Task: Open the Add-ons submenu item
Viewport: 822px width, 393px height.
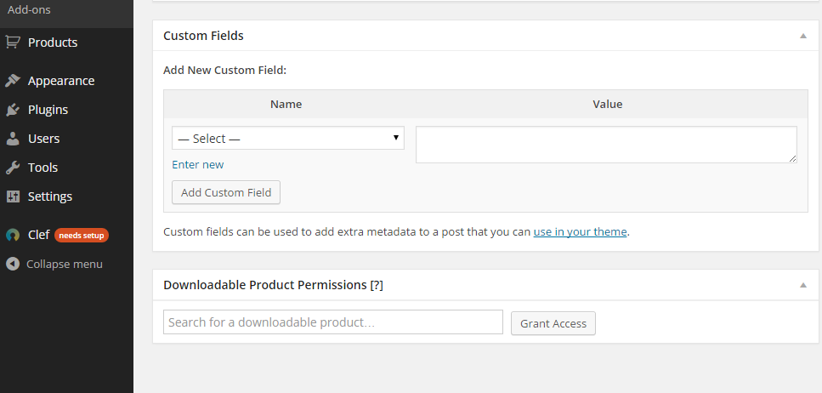Action: (x=27, y=9)
